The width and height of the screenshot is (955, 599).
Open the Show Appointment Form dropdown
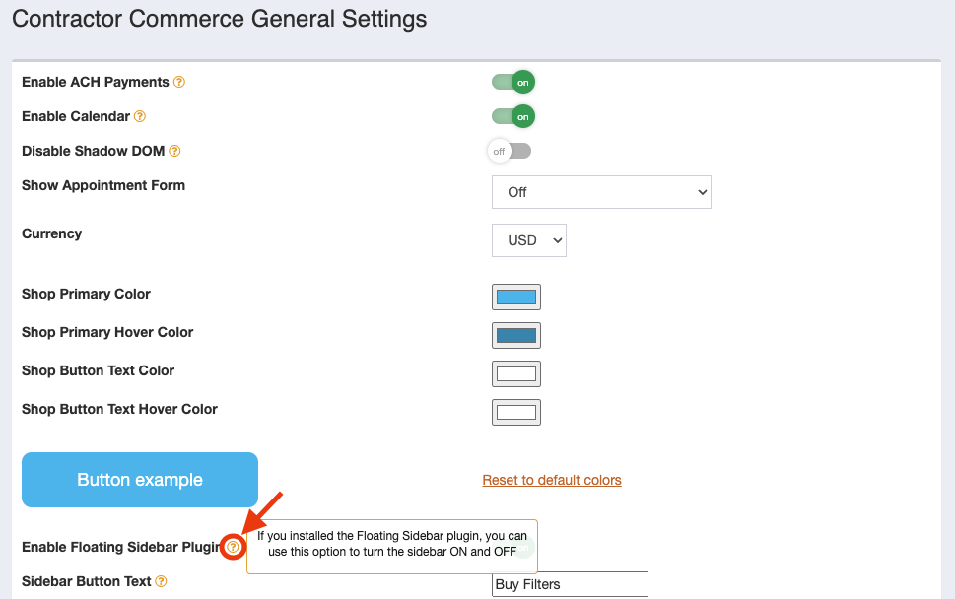coord(601,192)
